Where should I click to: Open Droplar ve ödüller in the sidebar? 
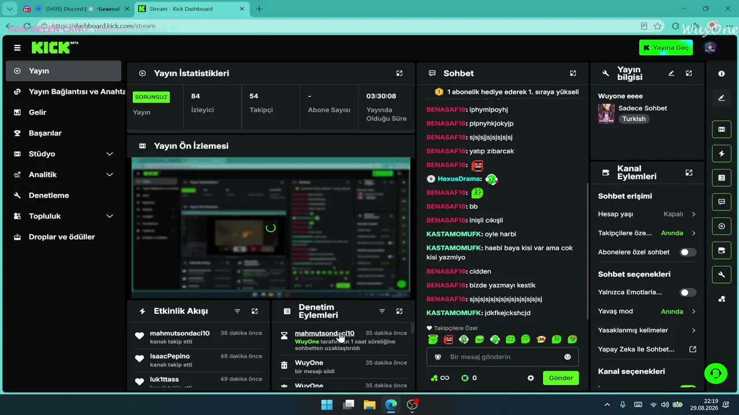(64, 237)
